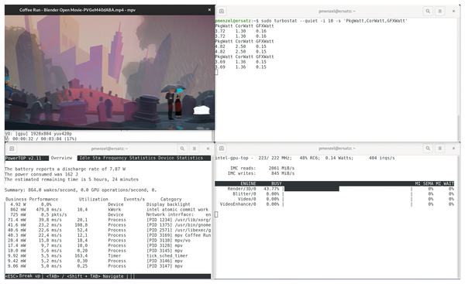Open search in the PowerTOP terminal
The width and height of the screenshot is (465, 284).
[182, 149]
